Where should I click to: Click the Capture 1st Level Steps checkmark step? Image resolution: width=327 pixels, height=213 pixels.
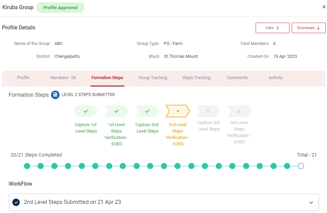[86, 111]
